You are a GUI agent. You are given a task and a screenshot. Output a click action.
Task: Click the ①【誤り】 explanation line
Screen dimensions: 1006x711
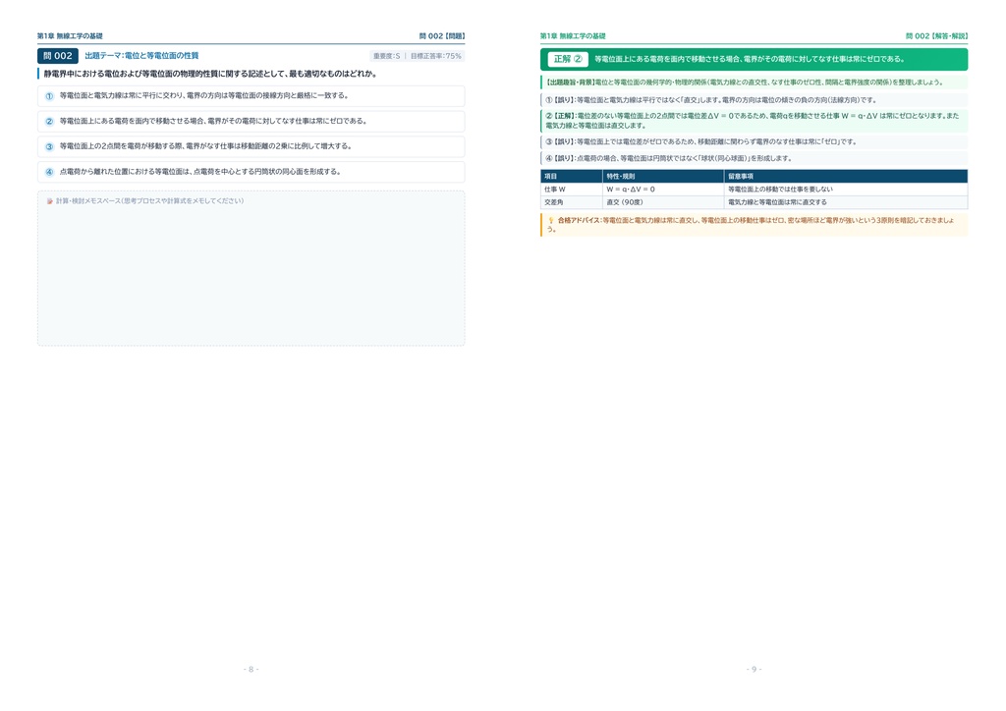(x=754, y=100)
